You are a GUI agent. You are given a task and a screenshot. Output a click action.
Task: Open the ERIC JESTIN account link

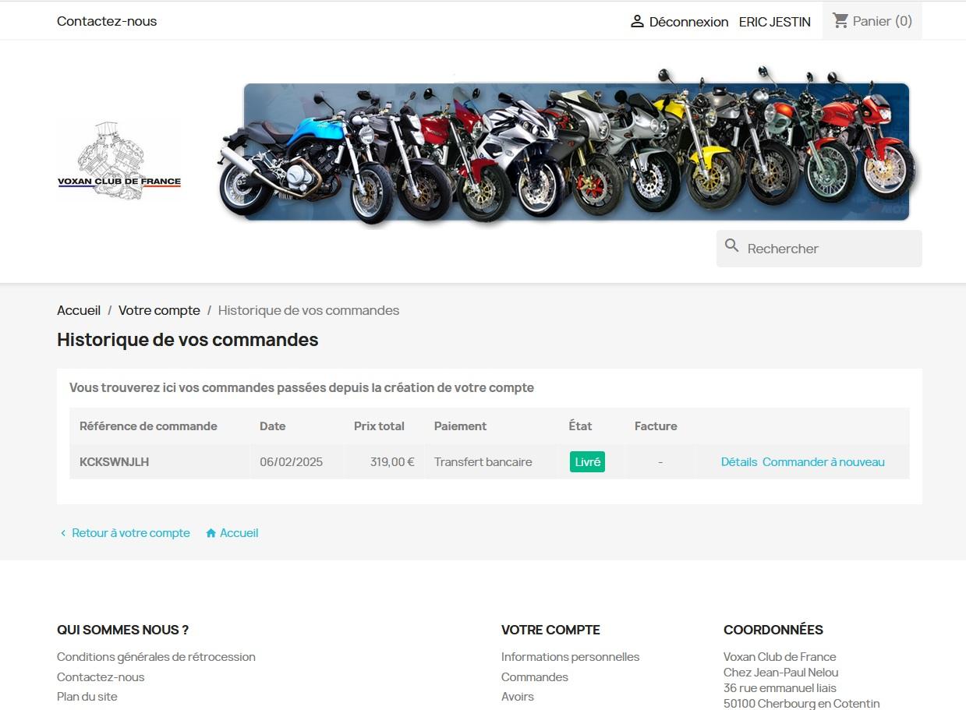[774, 22]
